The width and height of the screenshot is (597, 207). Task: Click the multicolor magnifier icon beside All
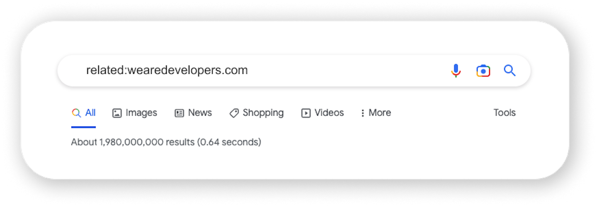pyautogui.click(x=76, y=113)
